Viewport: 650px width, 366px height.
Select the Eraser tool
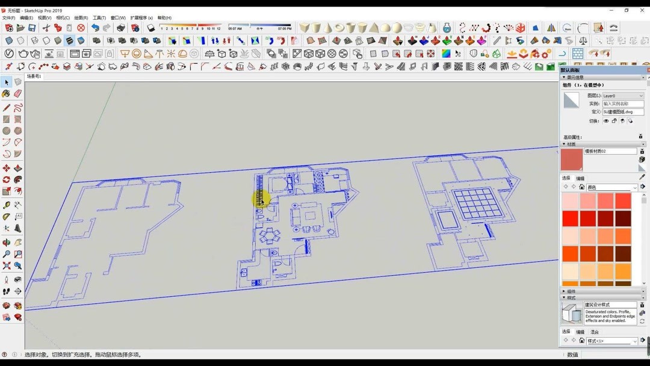tap(17, 95)
